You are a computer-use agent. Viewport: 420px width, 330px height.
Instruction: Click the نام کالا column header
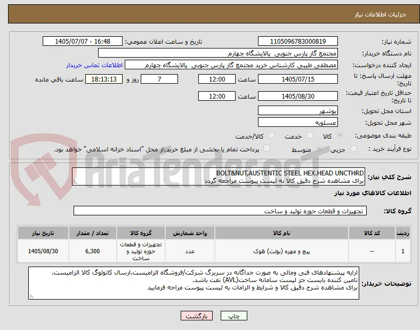(281, 233)
